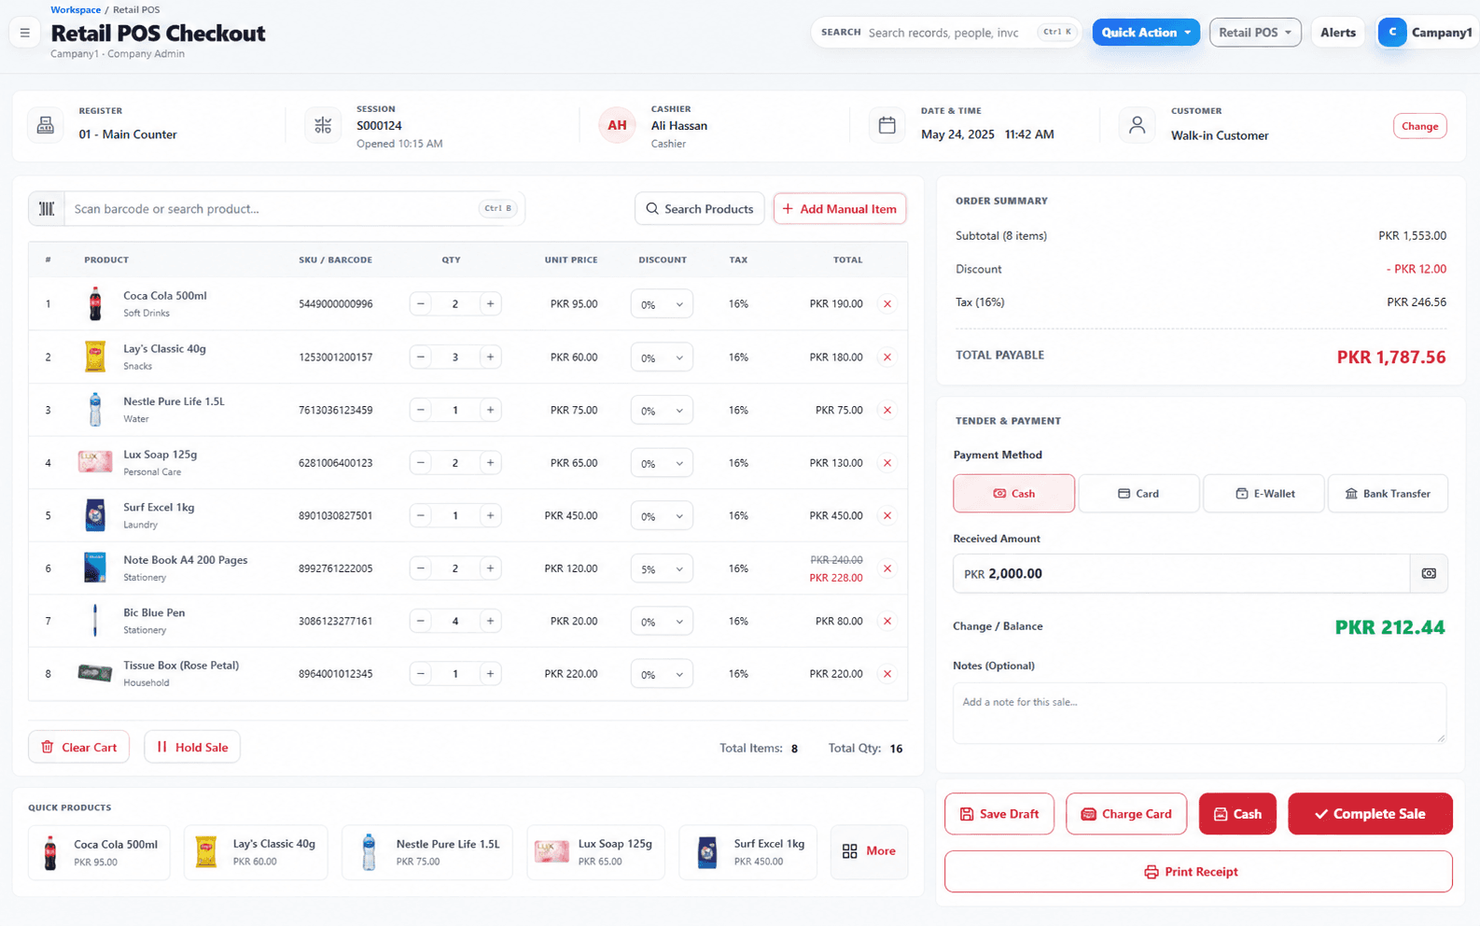Open the Alerts panel

tap(1338, 33)
